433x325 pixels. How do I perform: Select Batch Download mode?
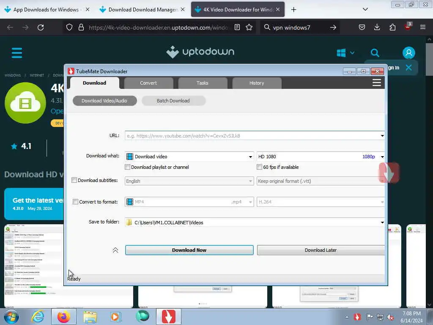tap(173, 101)
